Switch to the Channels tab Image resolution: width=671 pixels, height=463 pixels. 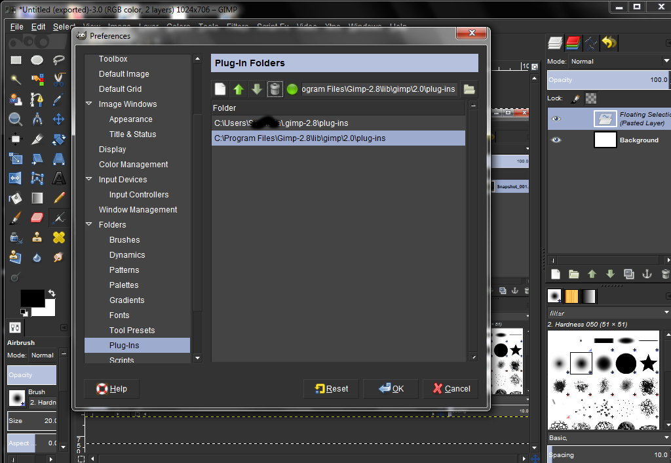(x=573, y=43)
